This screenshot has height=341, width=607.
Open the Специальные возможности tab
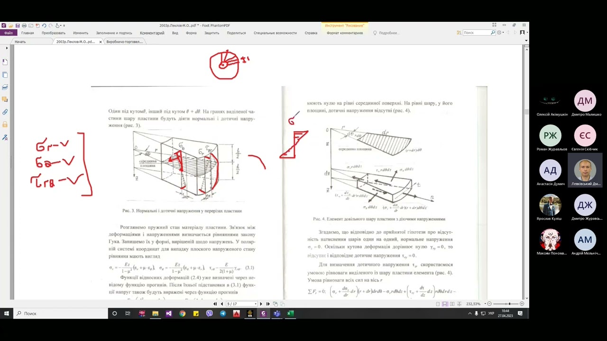coord(275,33)
